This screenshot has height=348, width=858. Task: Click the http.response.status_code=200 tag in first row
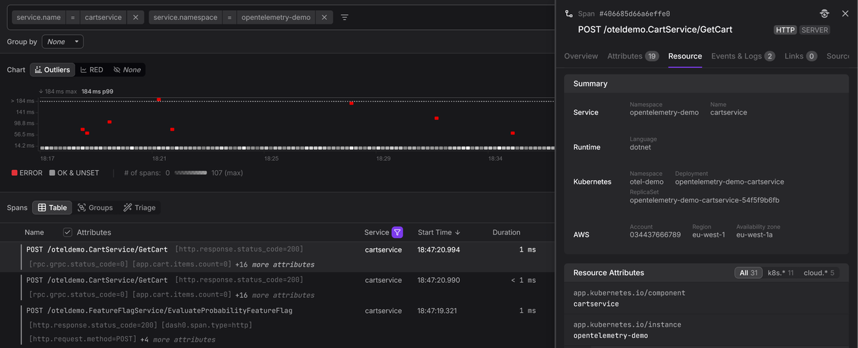[x=239, y=249]
